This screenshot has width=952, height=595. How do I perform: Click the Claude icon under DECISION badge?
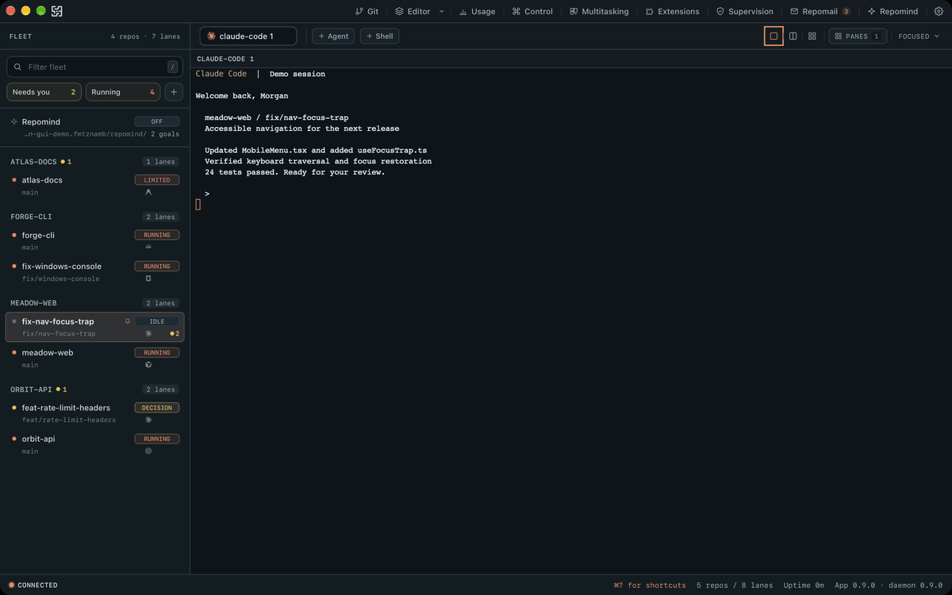coord(148,420)
